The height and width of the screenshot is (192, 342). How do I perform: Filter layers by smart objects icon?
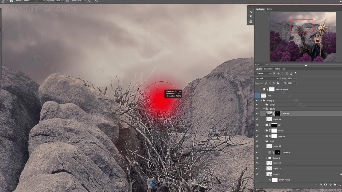point(291,73)
